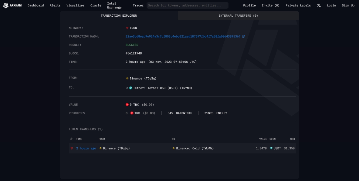Image resolution: width=359 pixels, height=181 pixels.
Task: Open the Visualizer menu item
Action: [x=75, y=5]
